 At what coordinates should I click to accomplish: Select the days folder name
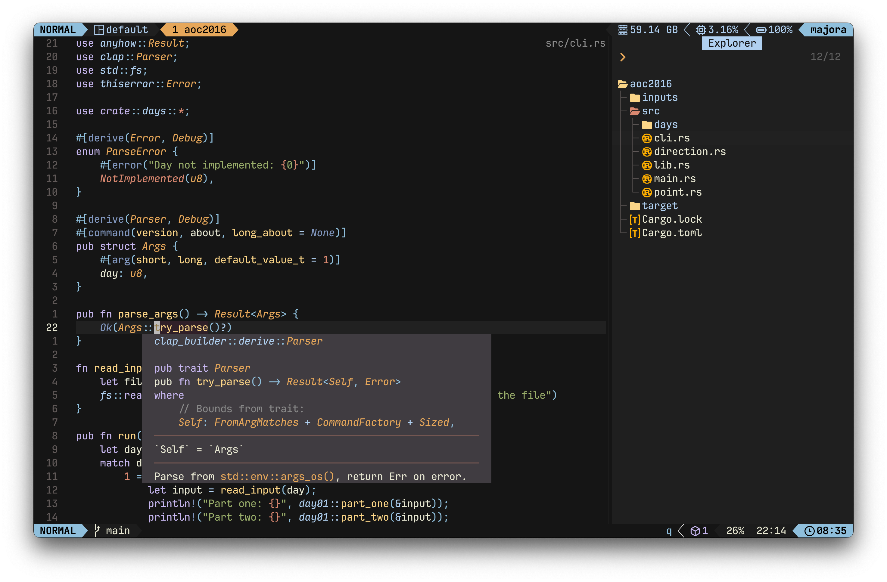[666, 125]
